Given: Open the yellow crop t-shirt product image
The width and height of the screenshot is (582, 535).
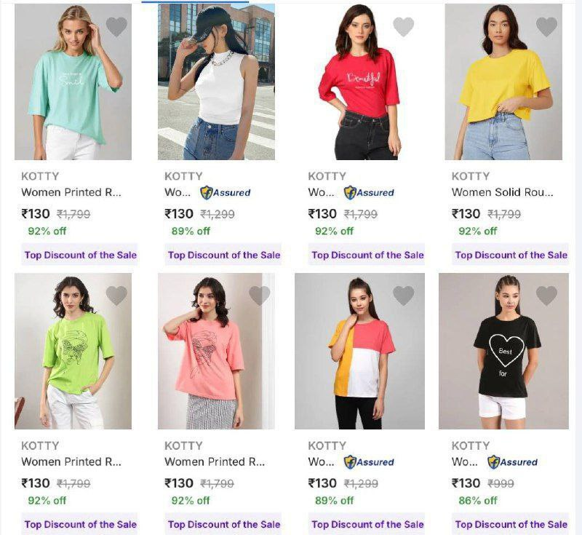Looking at the screenshot, I should [x=503, y=82].
